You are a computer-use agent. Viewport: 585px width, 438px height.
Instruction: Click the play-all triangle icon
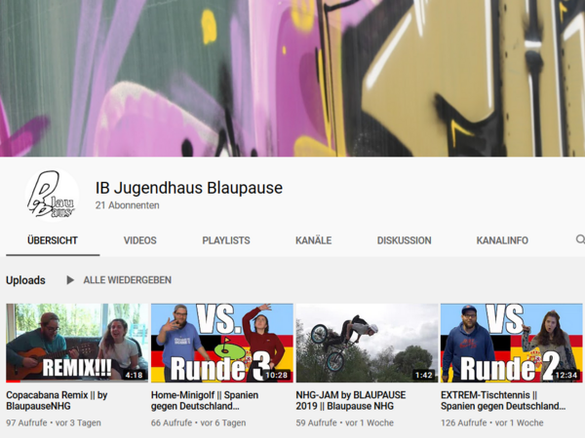click(x=70, y=279)
